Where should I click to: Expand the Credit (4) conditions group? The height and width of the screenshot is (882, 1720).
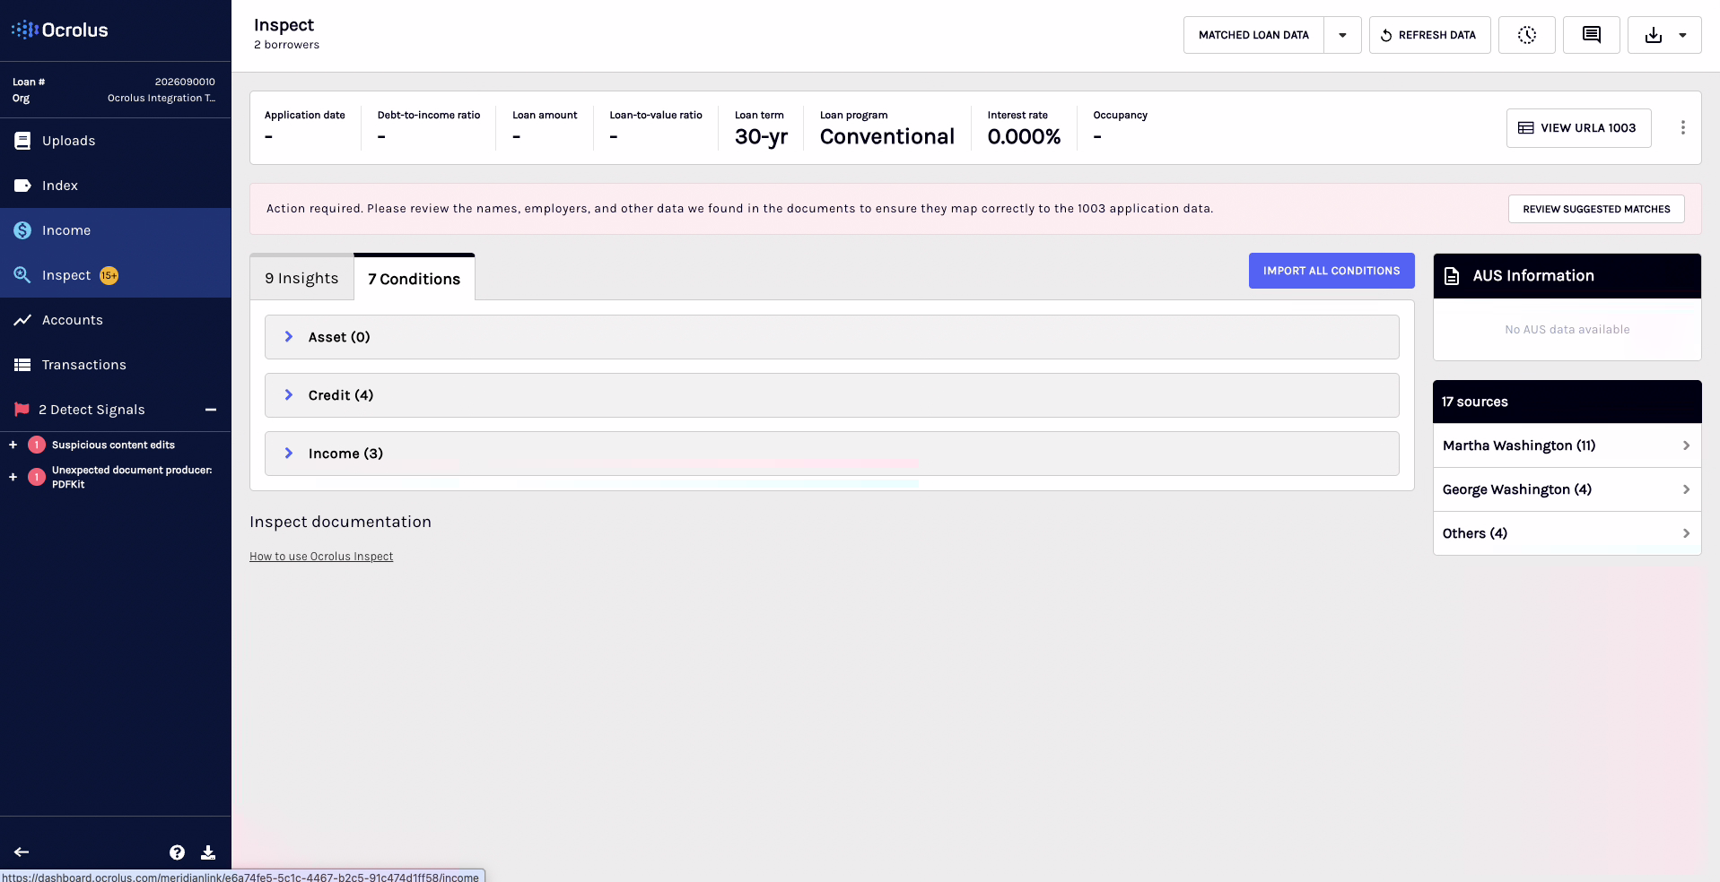tap(832, 395)
